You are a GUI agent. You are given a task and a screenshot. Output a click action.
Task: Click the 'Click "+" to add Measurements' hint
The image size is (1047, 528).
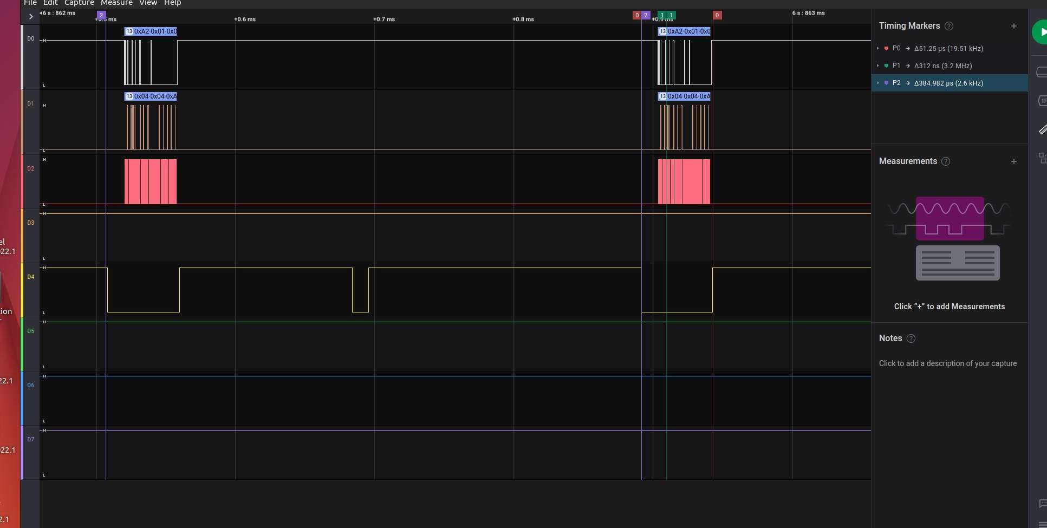(x=950, y=307)
